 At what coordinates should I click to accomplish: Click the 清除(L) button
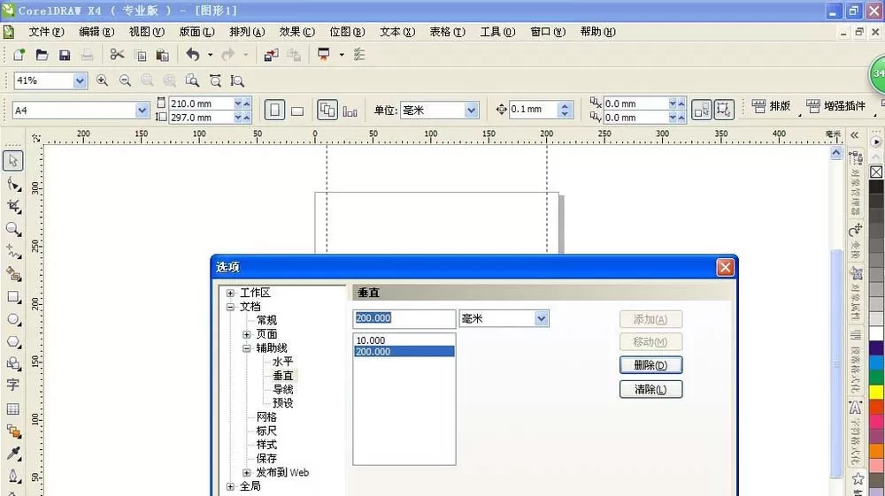(x=650, y=390)
